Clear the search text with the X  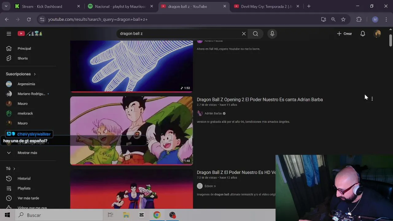[244, 34]
